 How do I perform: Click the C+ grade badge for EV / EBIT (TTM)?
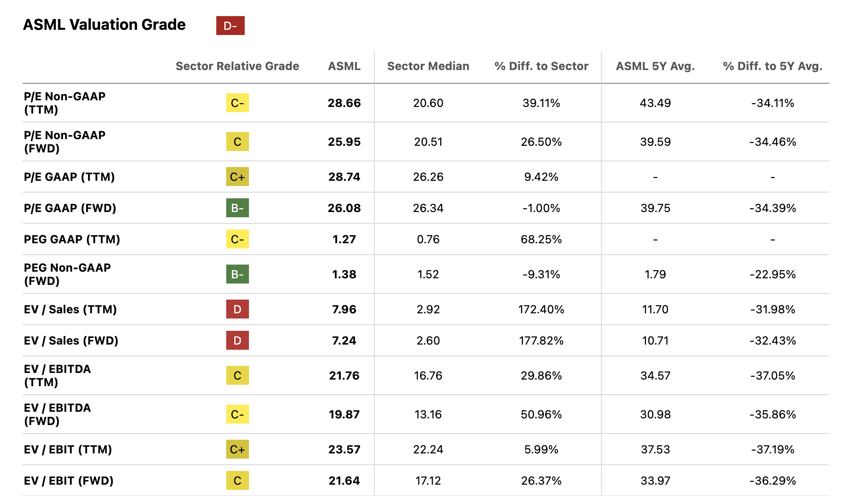pyautogui.click(x=237, y=449)
